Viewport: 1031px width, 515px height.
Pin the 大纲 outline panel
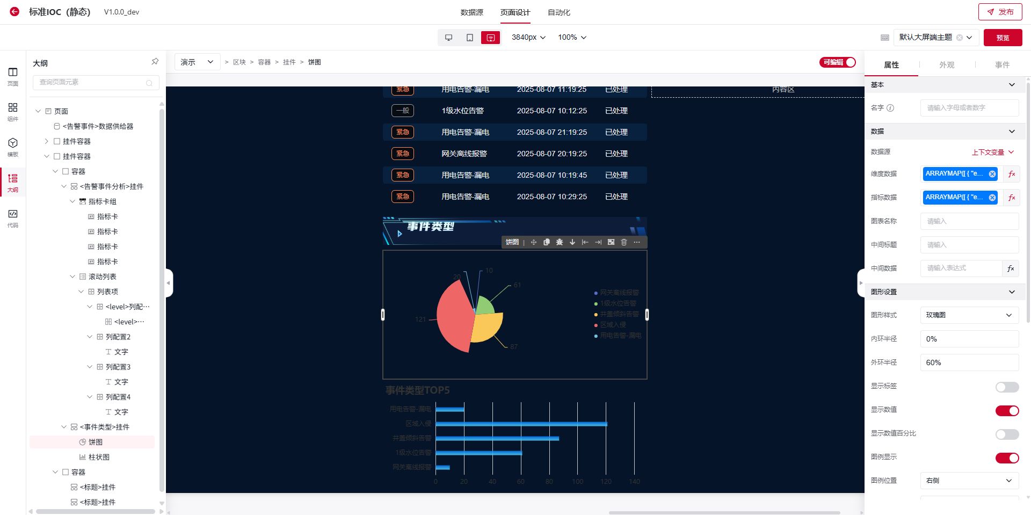(155, 62)
